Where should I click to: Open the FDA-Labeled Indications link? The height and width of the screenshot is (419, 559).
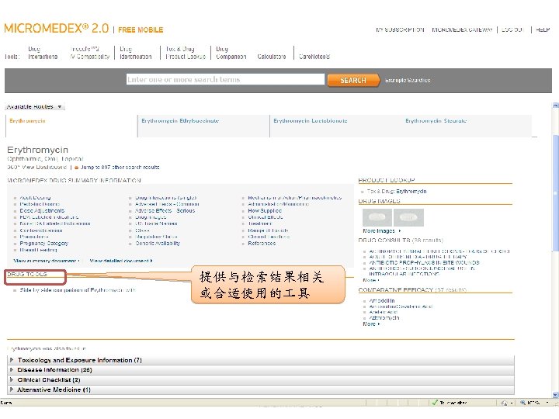pyautogui.click(x=49, y=217)
